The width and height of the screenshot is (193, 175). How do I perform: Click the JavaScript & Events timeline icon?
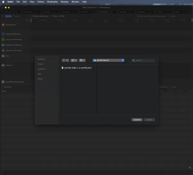(3, 50)
